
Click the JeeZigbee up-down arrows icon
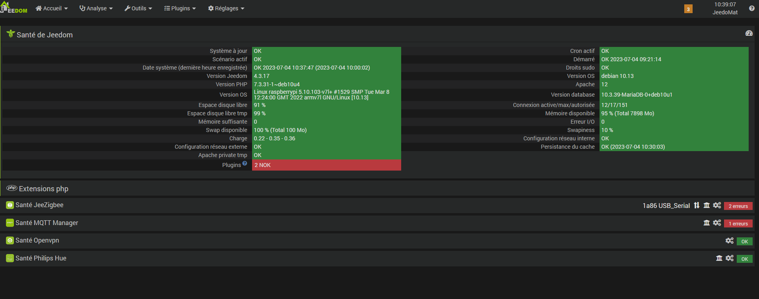(x=697, y=205)
